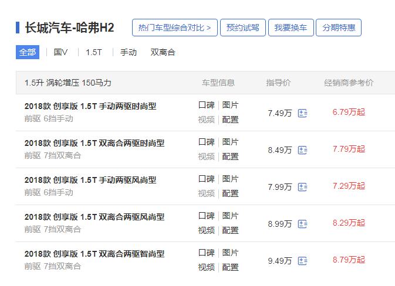Click dealer price 7.79万起
The height and width of the screenshot is (286, 395).
[x=349, y=149]
